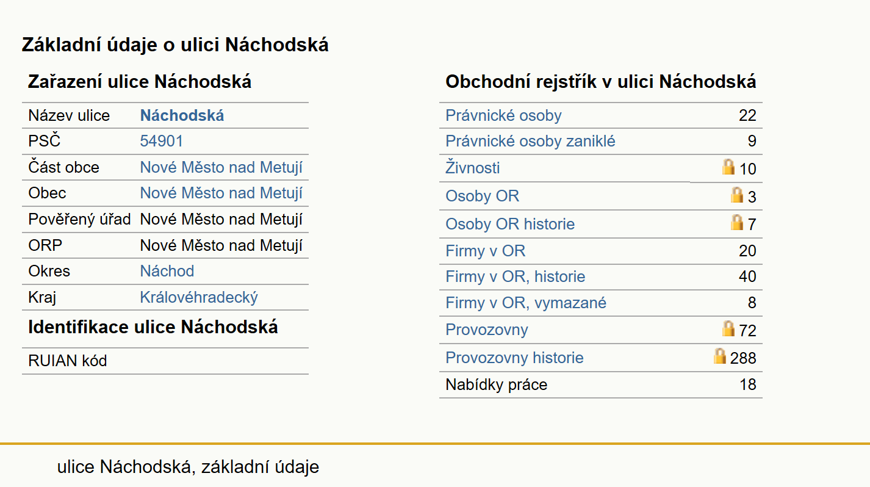The image size is (870, 487).
Task: Click the padlock icon beside Provozovny historie 288
Action: coord(720,356)
